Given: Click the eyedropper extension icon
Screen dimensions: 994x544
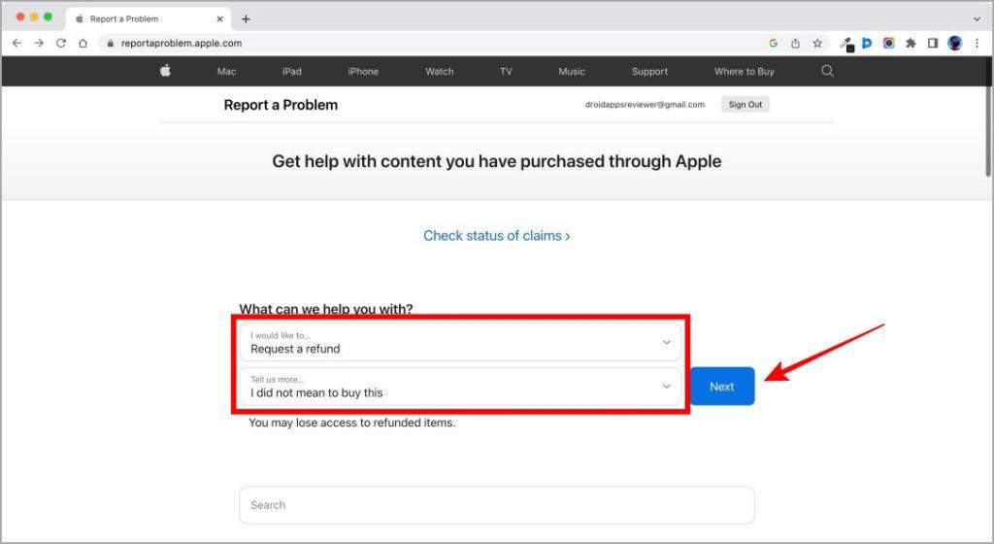Looking at the screenshot, I should click(x=846, y=44).
